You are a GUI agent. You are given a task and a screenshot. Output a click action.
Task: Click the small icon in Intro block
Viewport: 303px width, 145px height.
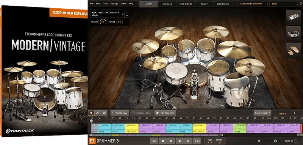click(x=94, y=125)
